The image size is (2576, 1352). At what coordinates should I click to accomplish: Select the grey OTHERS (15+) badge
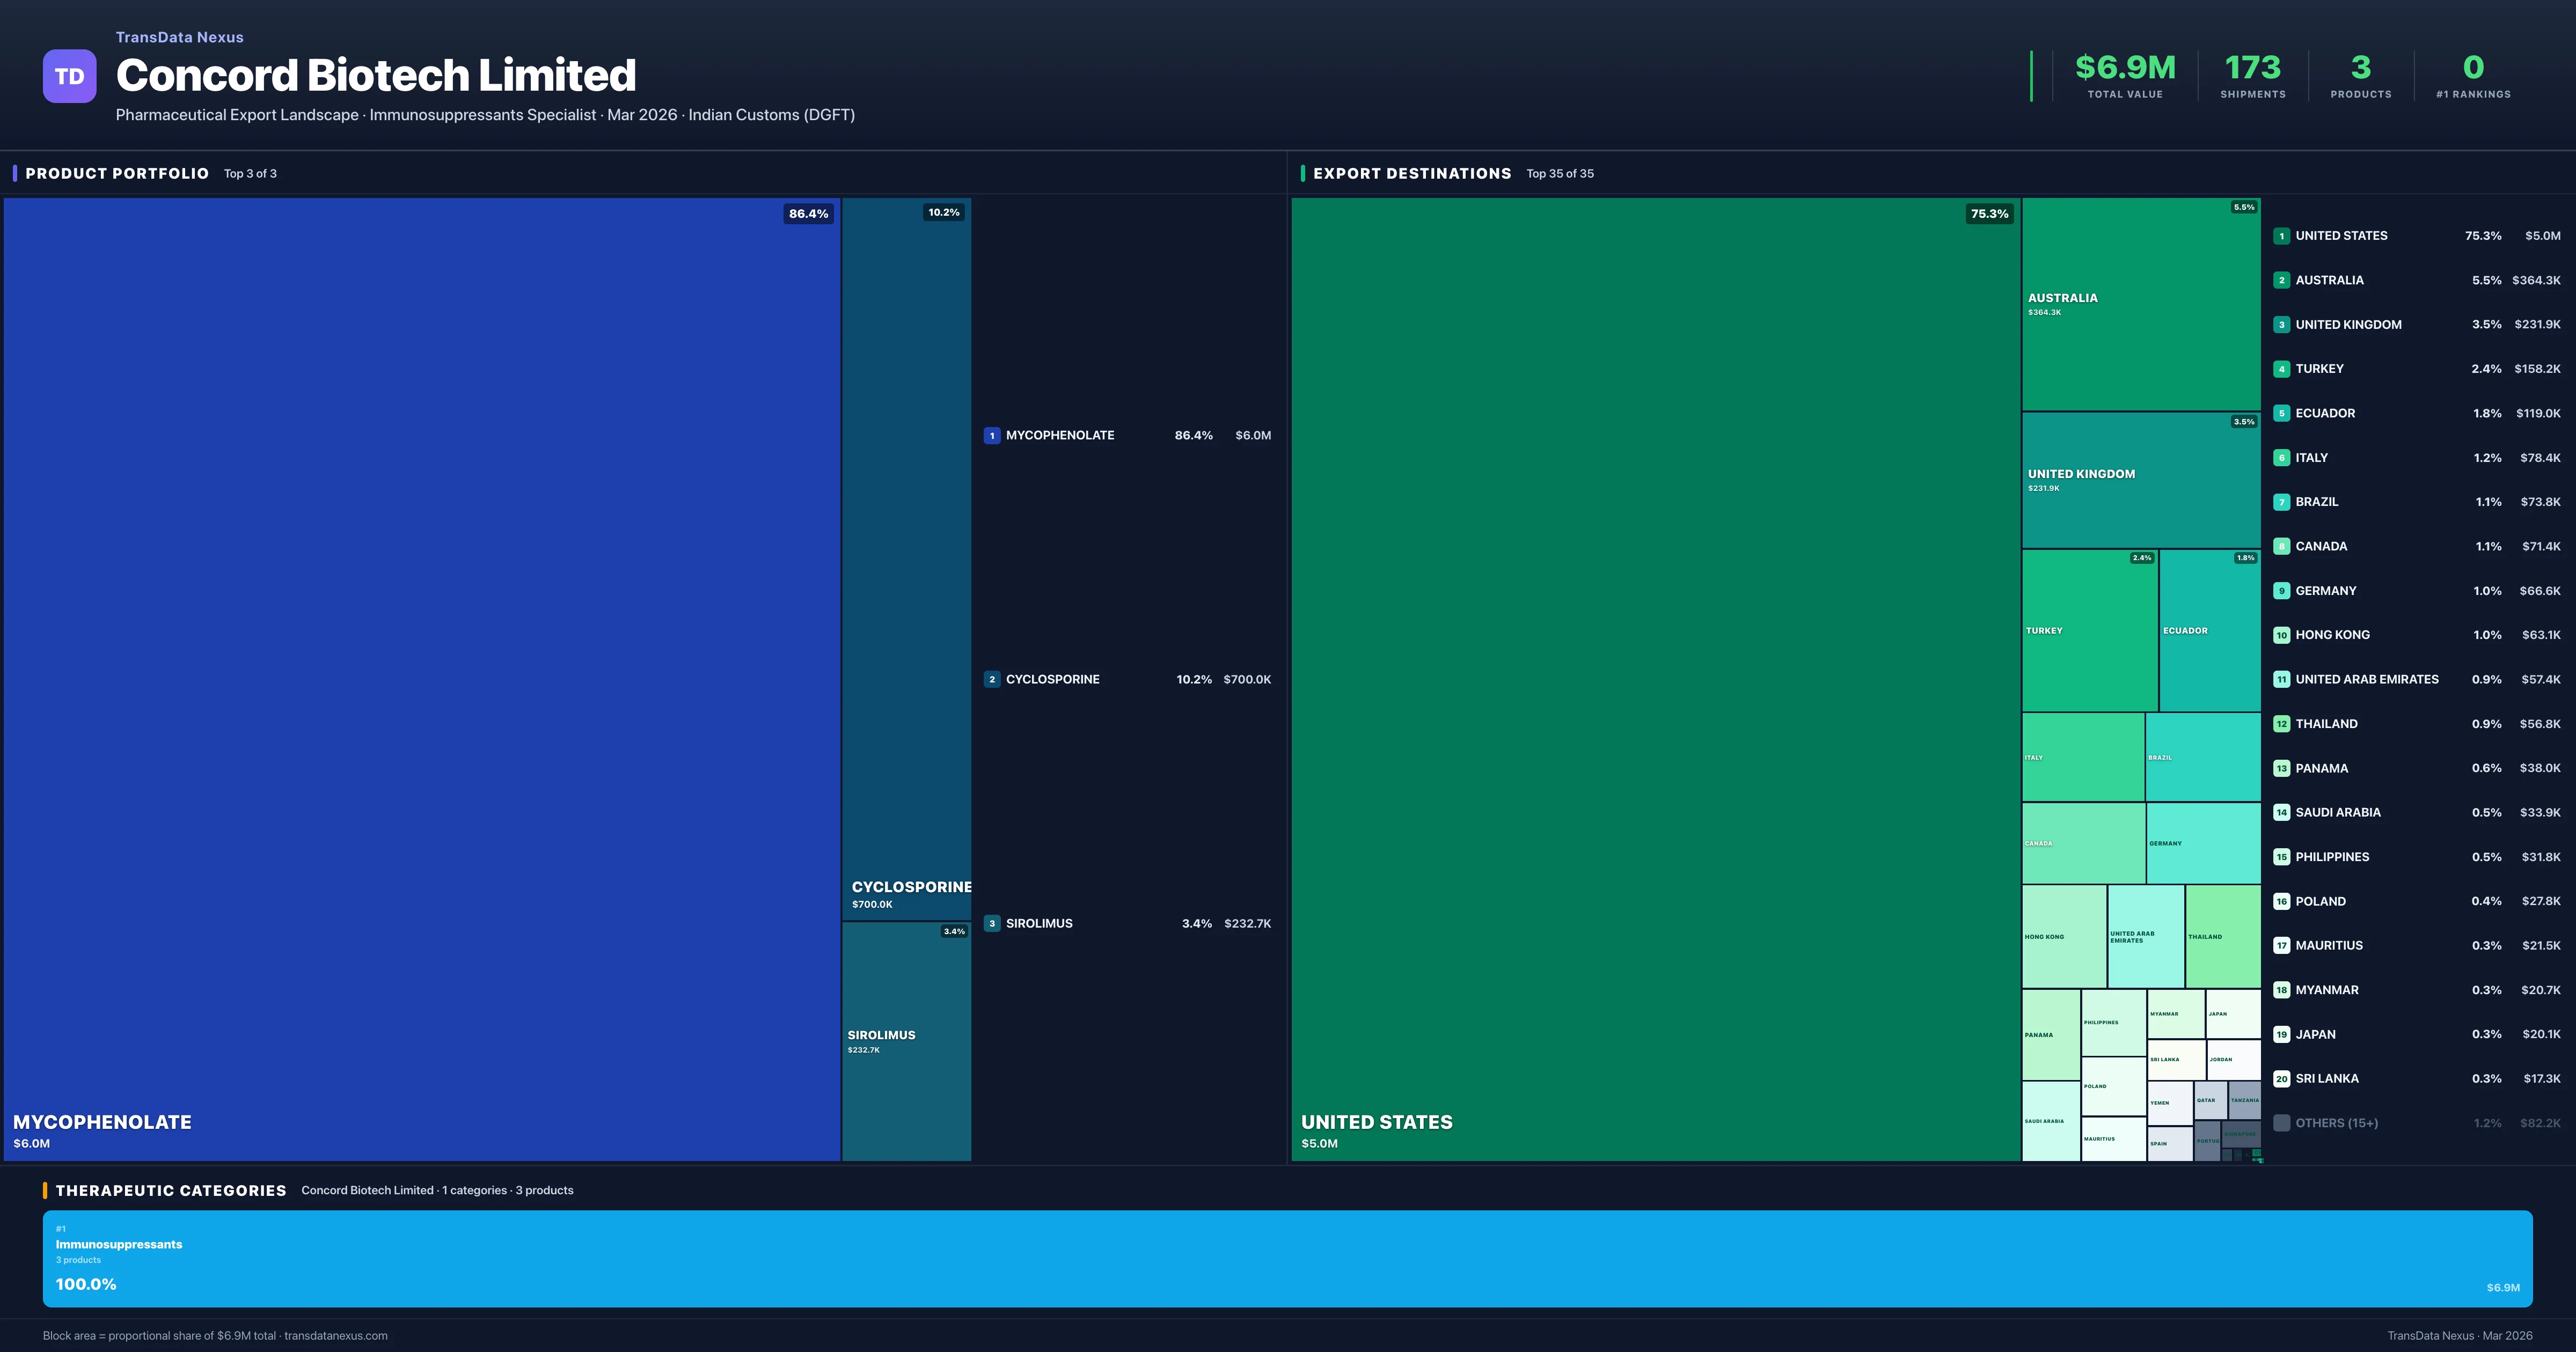(x=2283, y=1122)
